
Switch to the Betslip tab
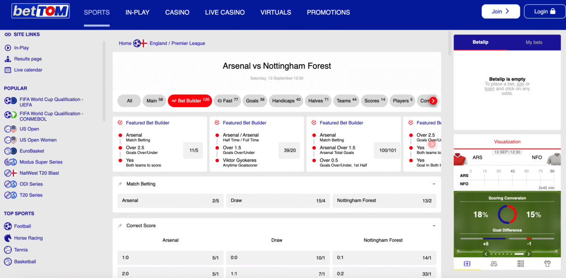(481, 42)
